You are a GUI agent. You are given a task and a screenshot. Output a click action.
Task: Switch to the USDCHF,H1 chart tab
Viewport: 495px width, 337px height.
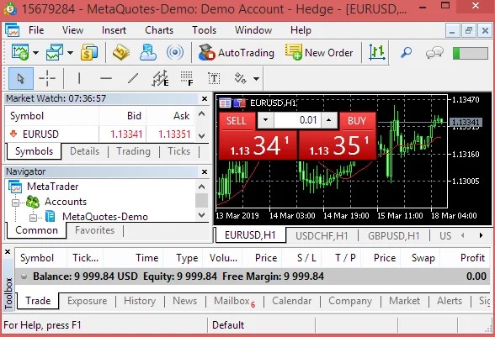(322, 236)
